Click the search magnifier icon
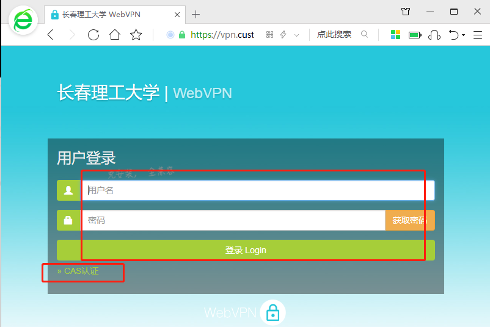This screenshot has height=327, width=490. (x=364, y=34)
